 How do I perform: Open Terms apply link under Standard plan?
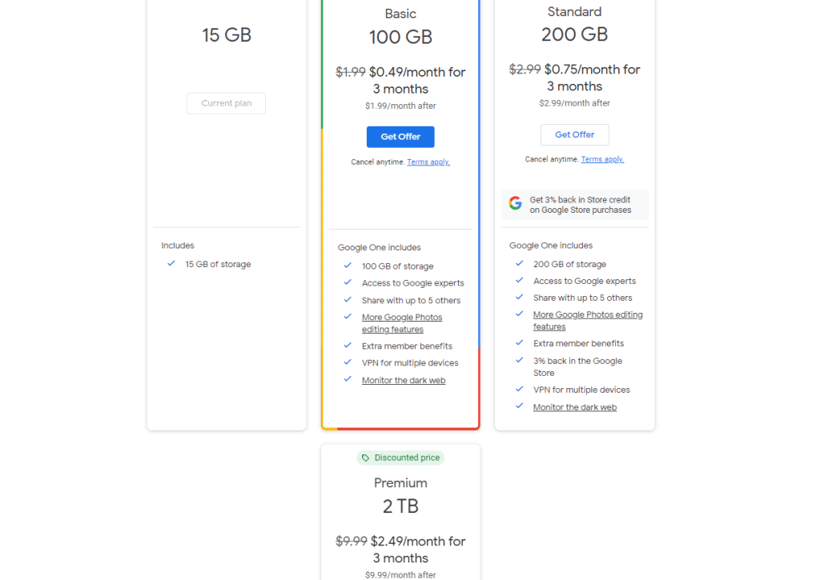coord(602,159)
